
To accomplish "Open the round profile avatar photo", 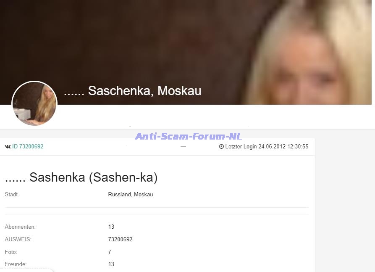I will coord(34,103).
